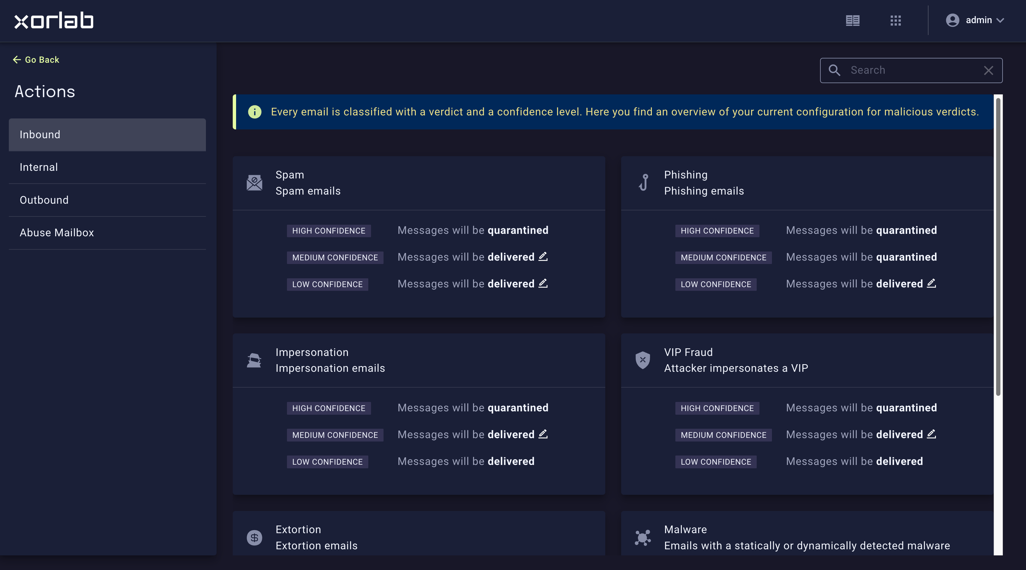Click VIP Fraud LOW CONFIDENCE badge

716,462
